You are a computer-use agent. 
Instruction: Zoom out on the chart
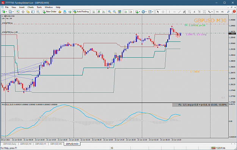115,12
